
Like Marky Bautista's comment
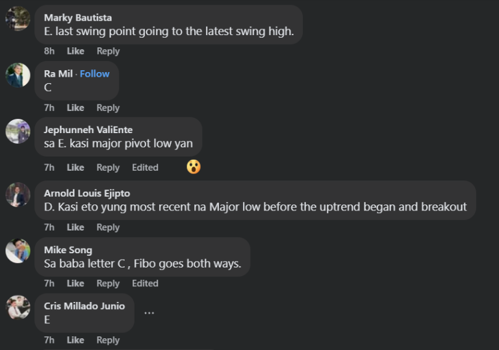coord(75,51)
